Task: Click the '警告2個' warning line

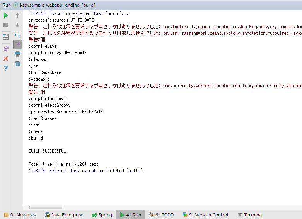Action: coord(37,40)
